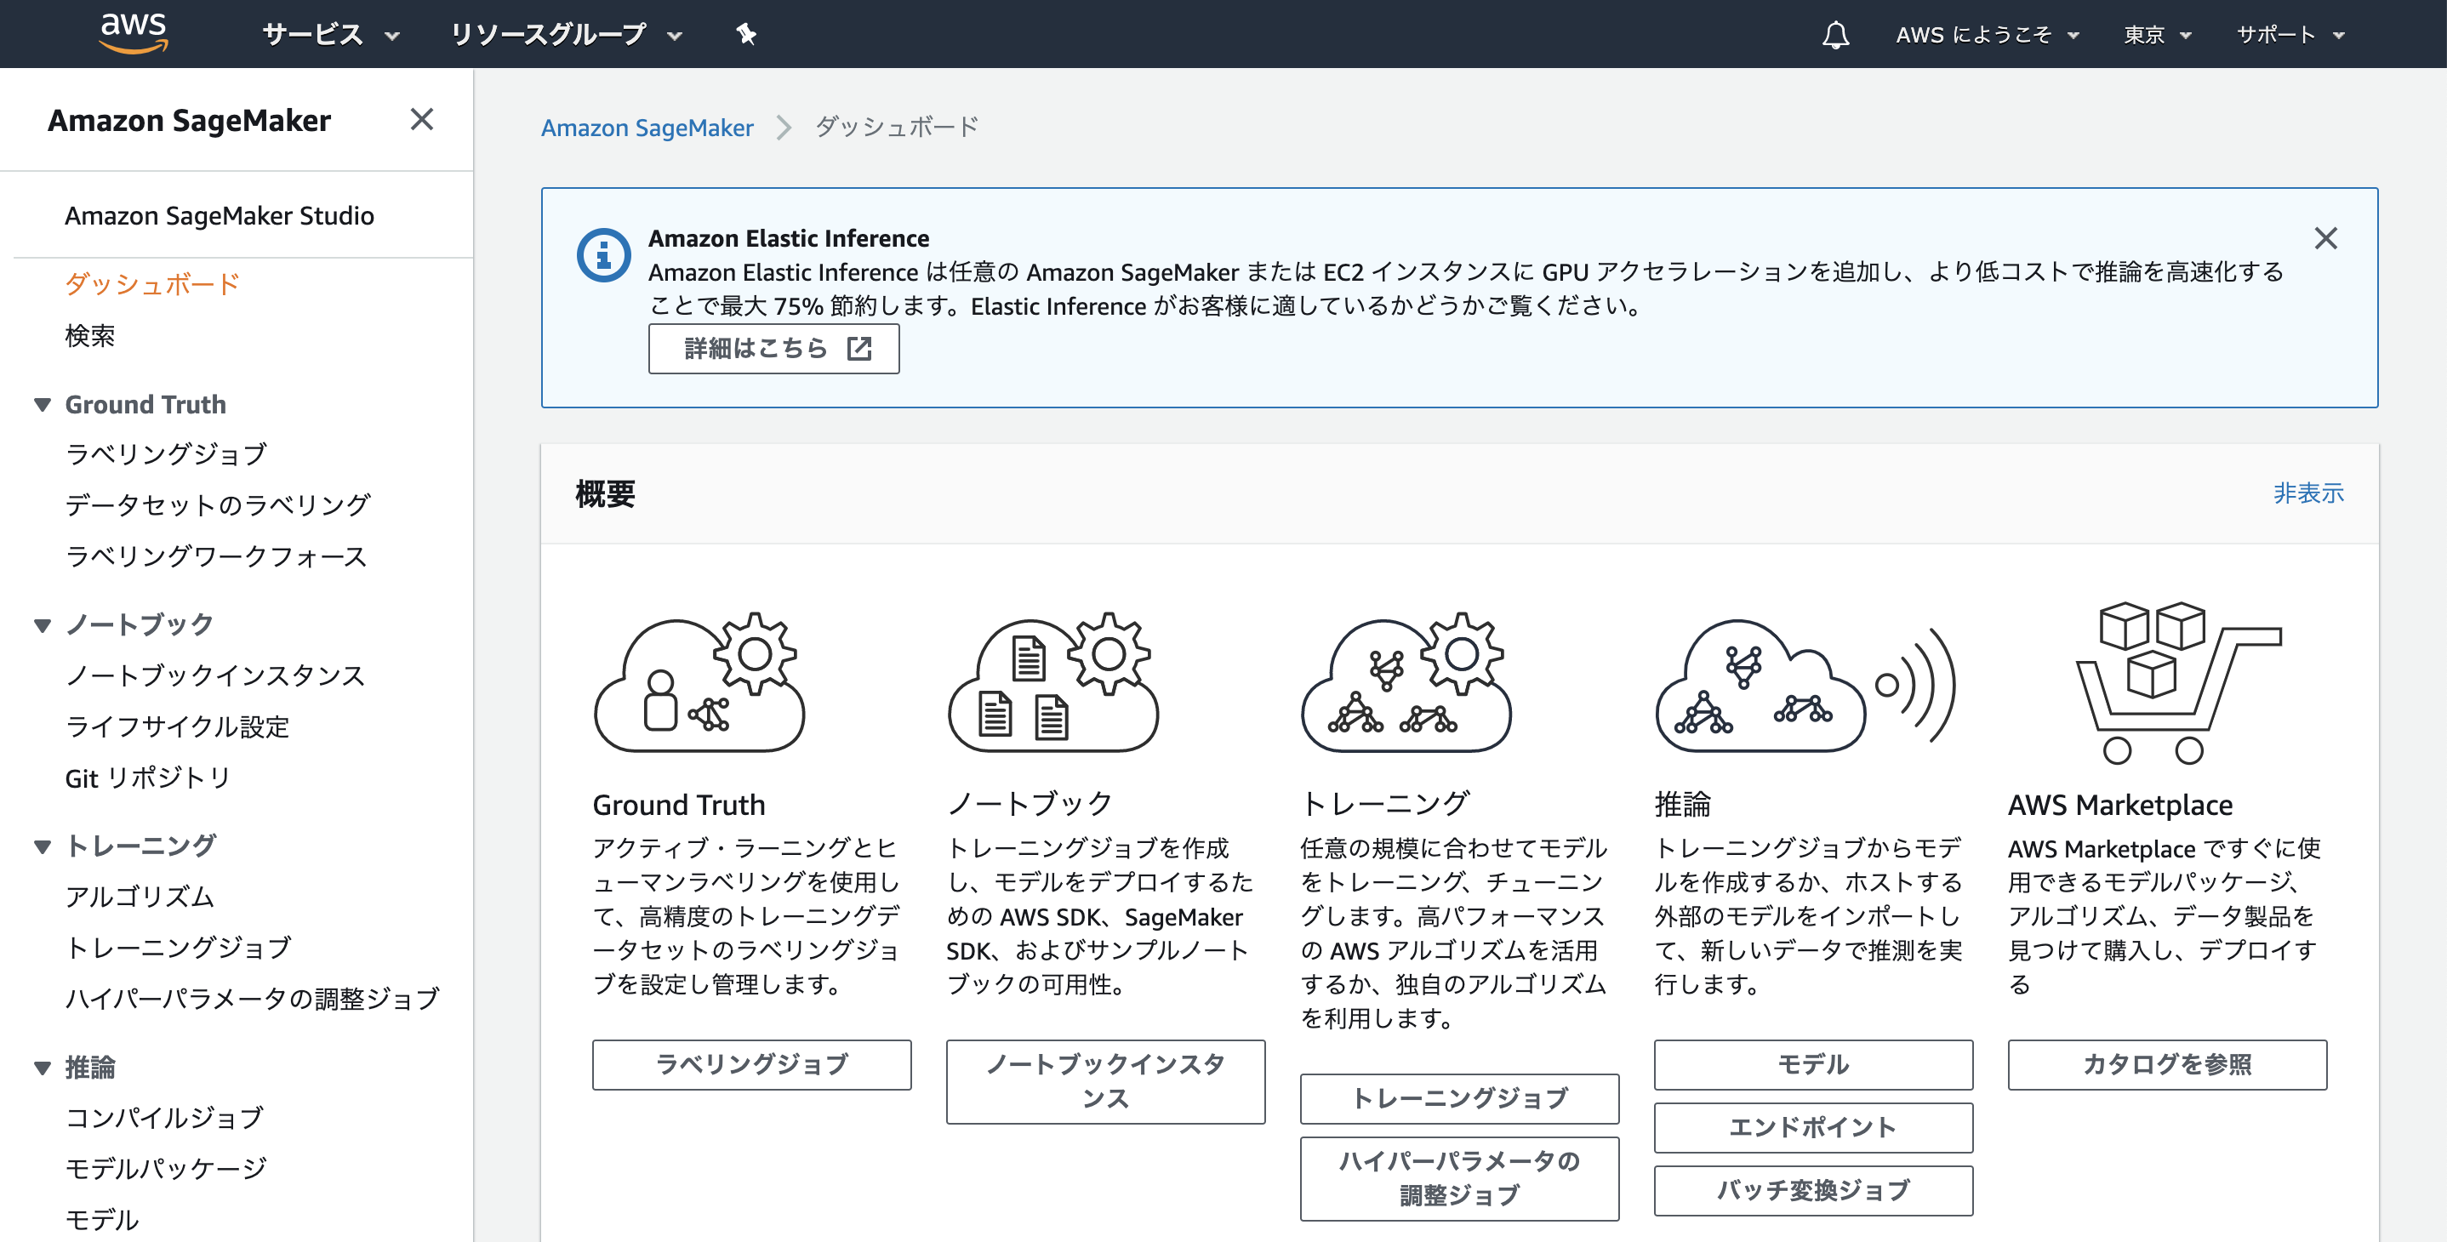Image resolution: width=2447 pixels, height=1242 pixels.
Task: Open ラベリングジョブ in sidebar
Action: click(166, 454)
